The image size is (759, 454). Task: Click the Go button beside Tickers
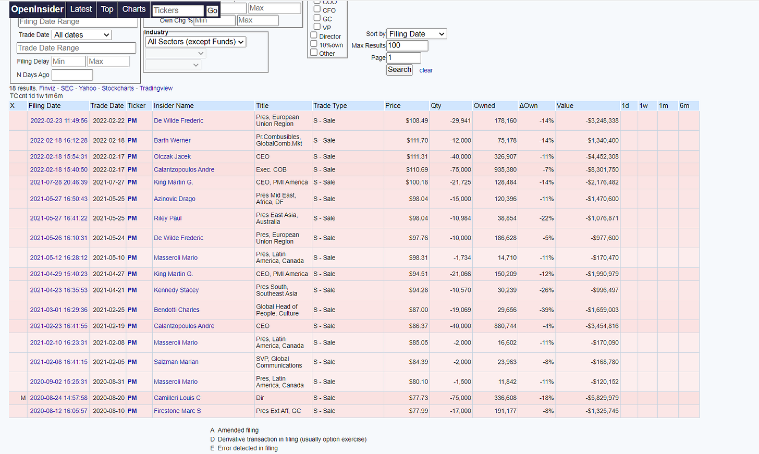click(212, 10)
